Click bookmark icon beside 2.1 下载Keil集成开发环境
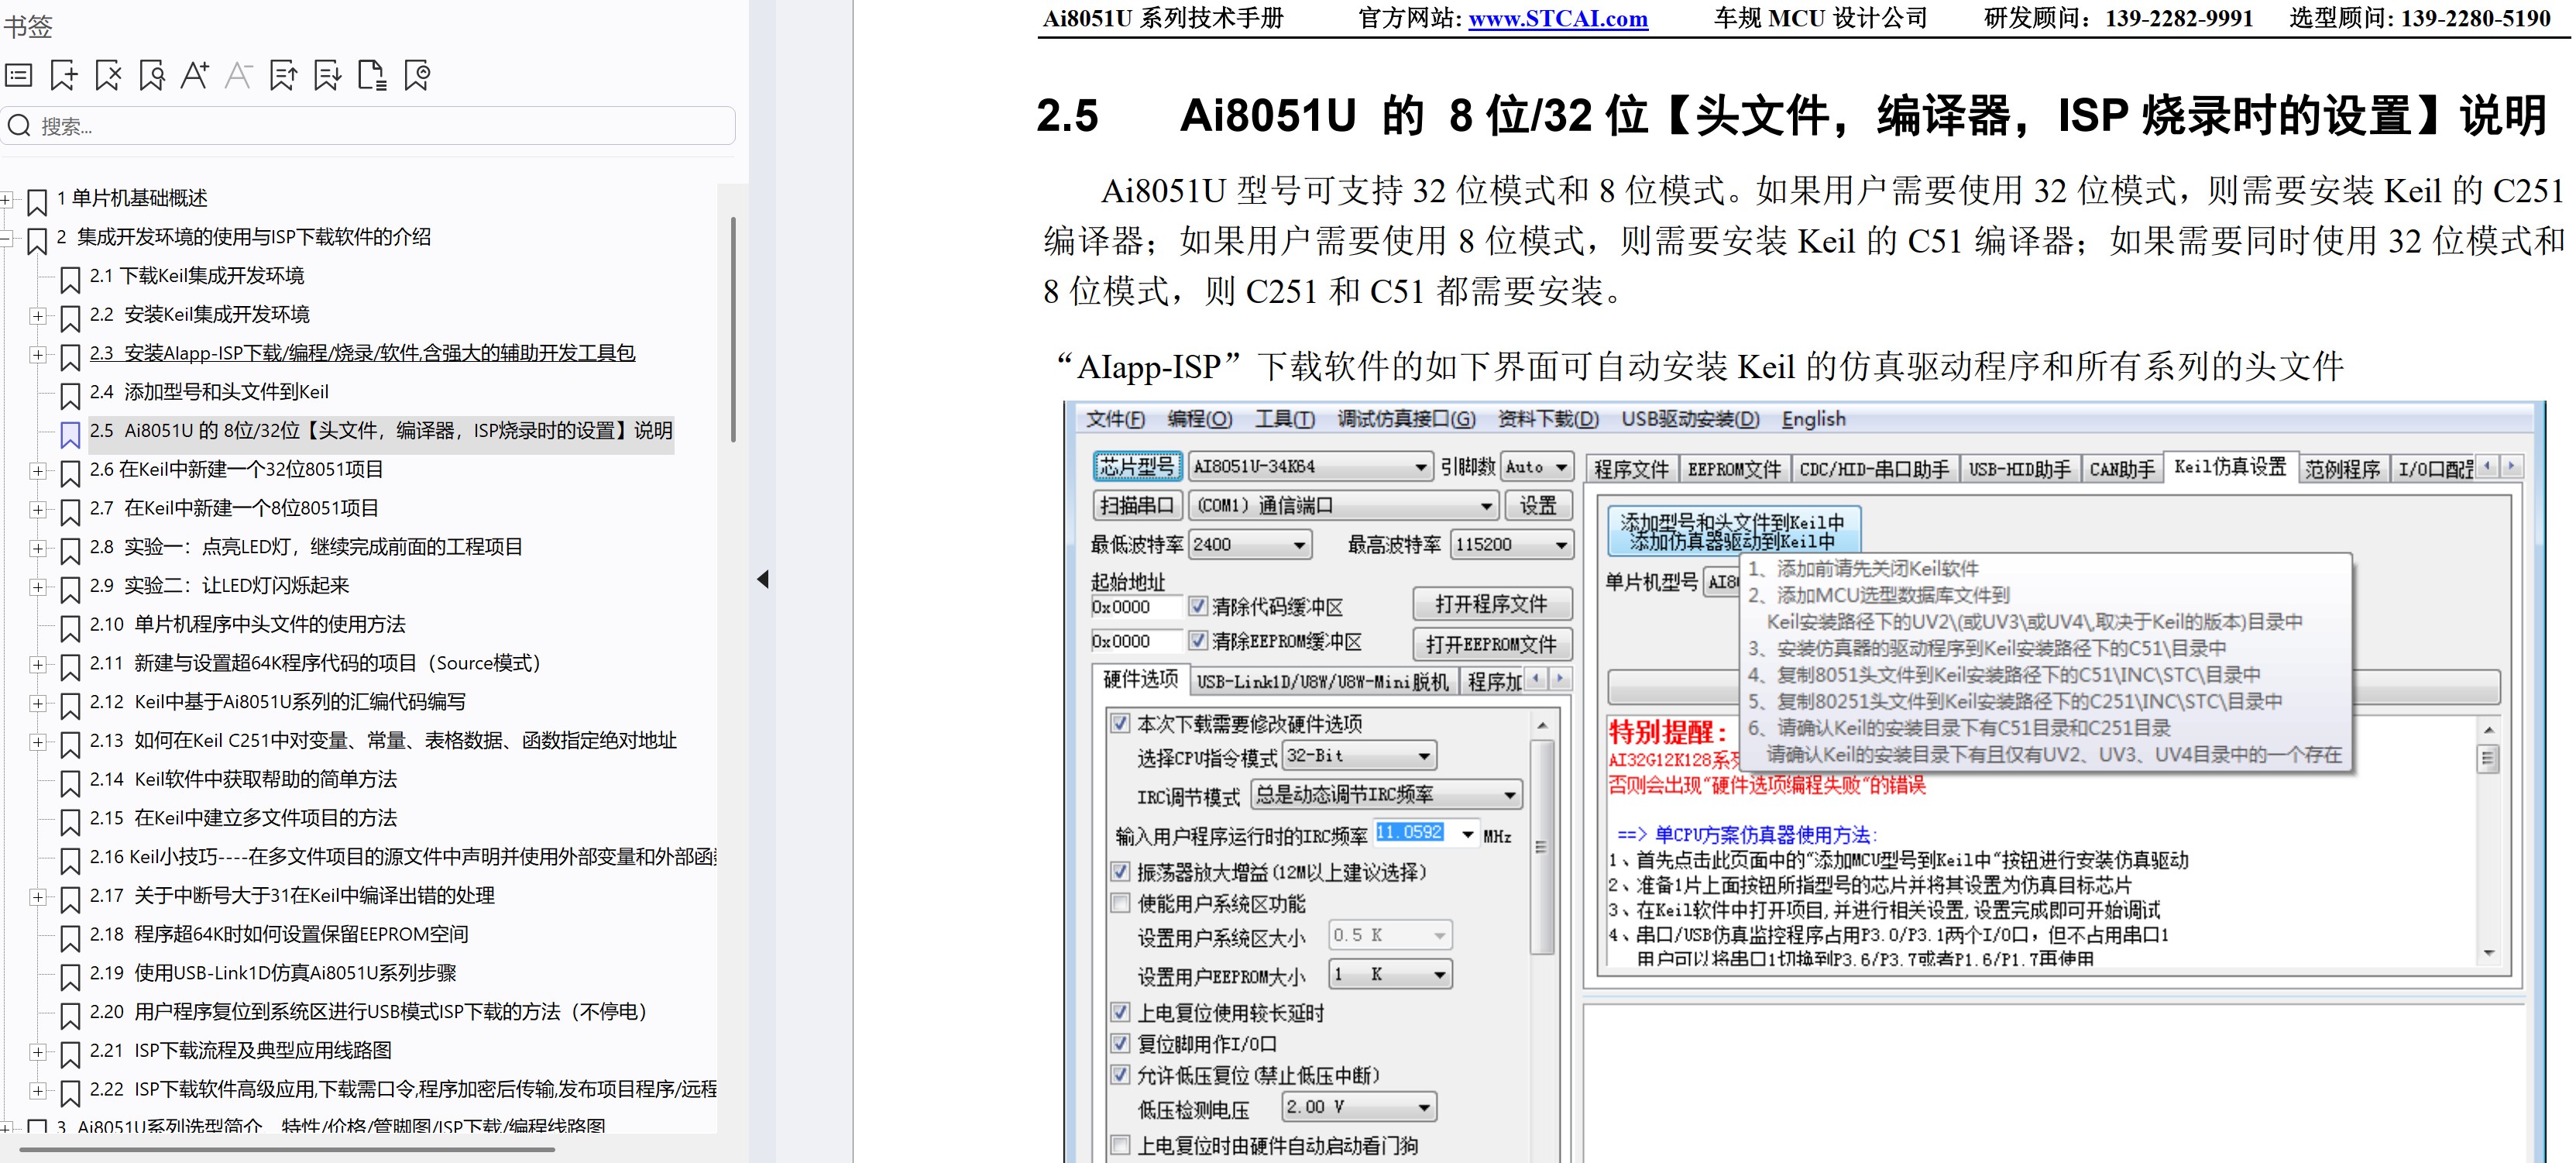Image resolution: width=2576 pixels, height=1163 pixels. pos(70,278)
